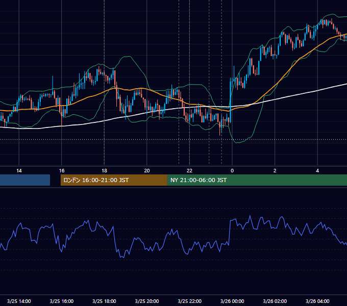Image resolution: width=347 pixels, height=306 pixels.
Task: Select the 3/25 14:00 time axis label
Action: coord(19,301)
